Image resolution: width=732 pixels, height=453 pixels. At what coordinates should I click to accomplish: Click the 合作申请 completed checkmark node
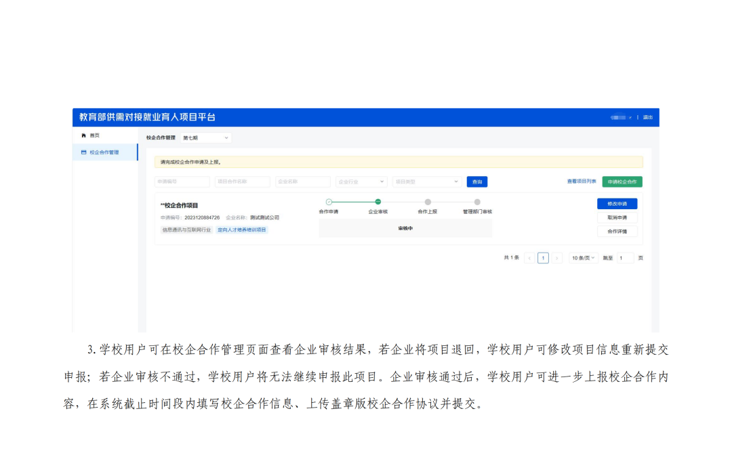click(x=328, y=201)
